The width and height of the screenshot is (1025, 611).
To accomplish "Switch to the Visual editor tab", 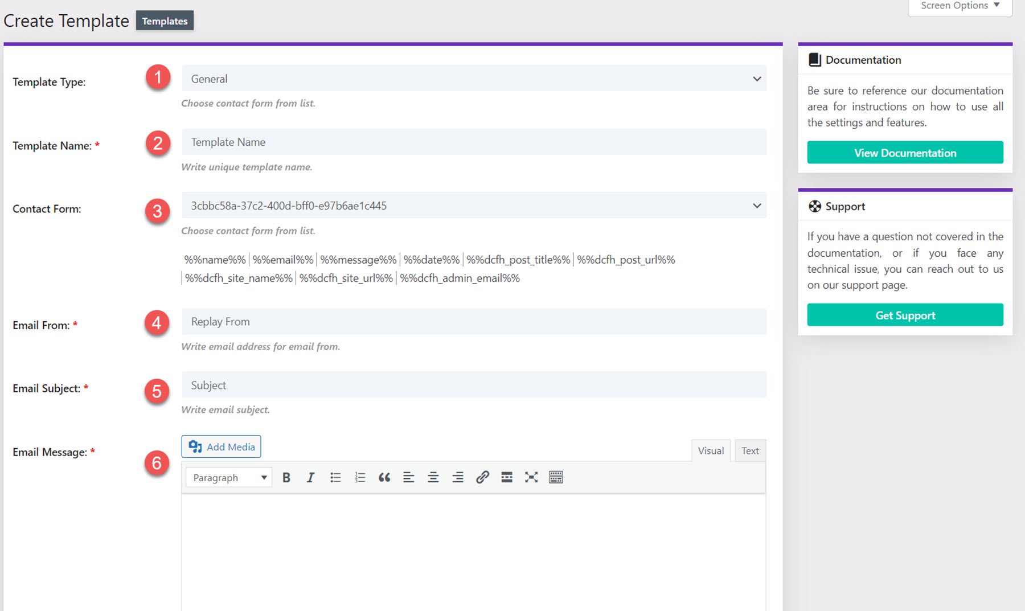I will pos(710,450).
